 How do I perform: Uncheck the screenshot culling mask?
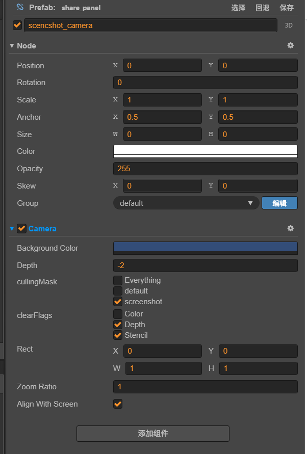click(x=118, y=302)
